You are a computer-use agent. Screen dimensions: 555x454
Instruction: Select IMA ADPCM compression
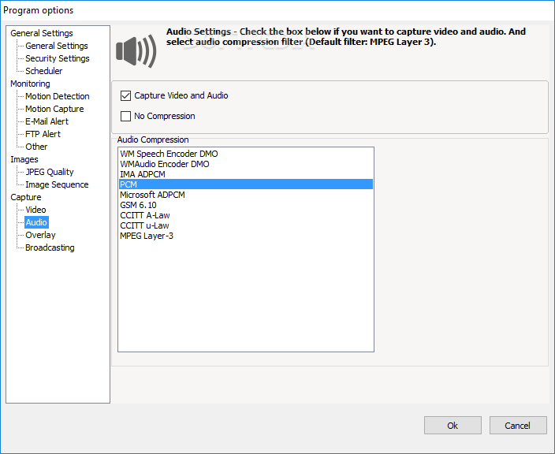(246, 174)
